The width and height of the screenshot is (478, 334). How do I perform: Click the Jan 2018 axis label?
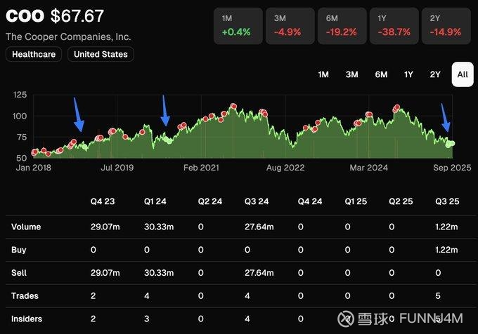34,168
